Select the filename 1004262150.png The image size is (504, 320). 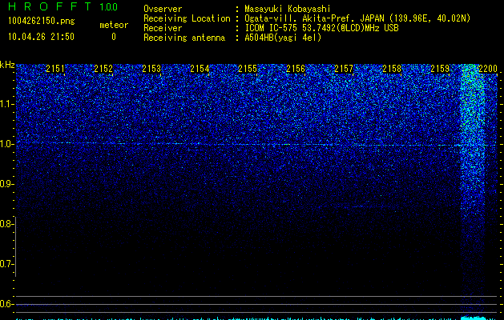42,21
